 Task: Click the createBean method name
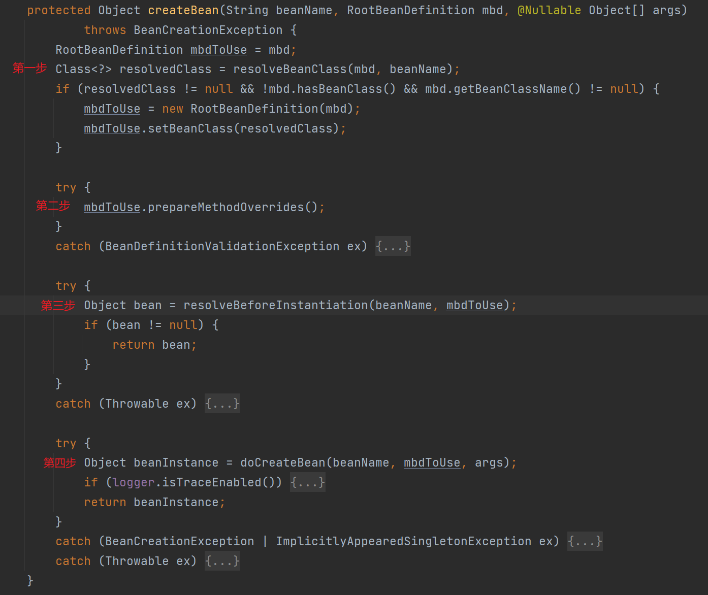pyautogui.click(x=183, y=11)
